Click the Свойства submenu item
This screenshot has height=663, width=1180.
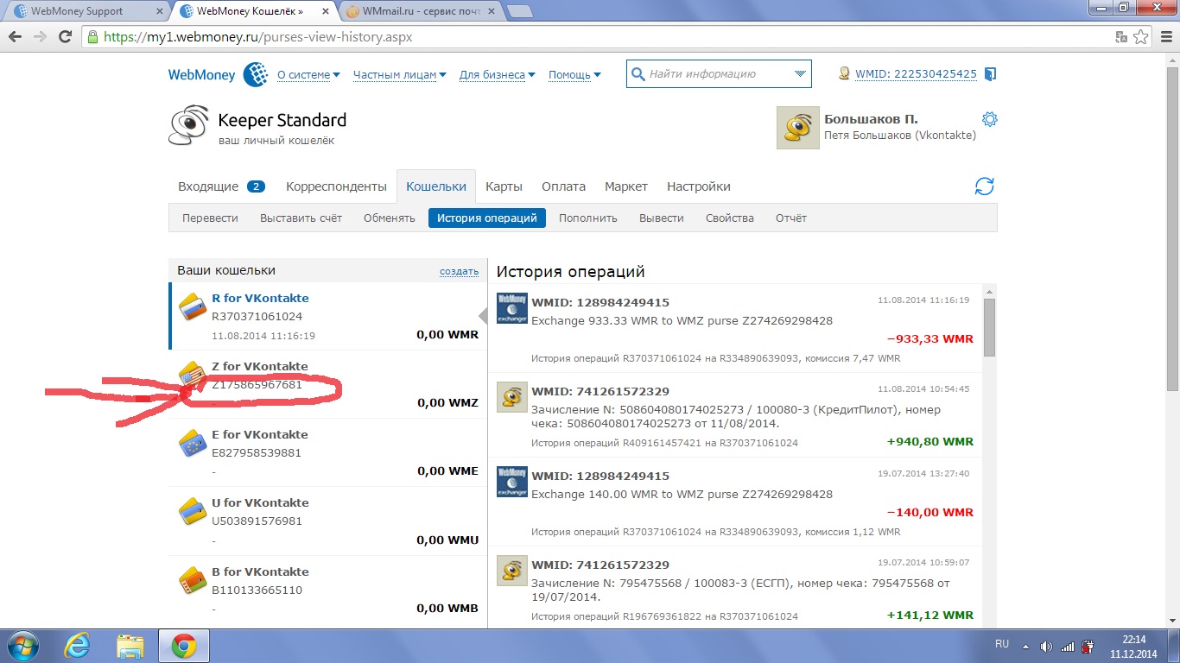click(730, 218)
